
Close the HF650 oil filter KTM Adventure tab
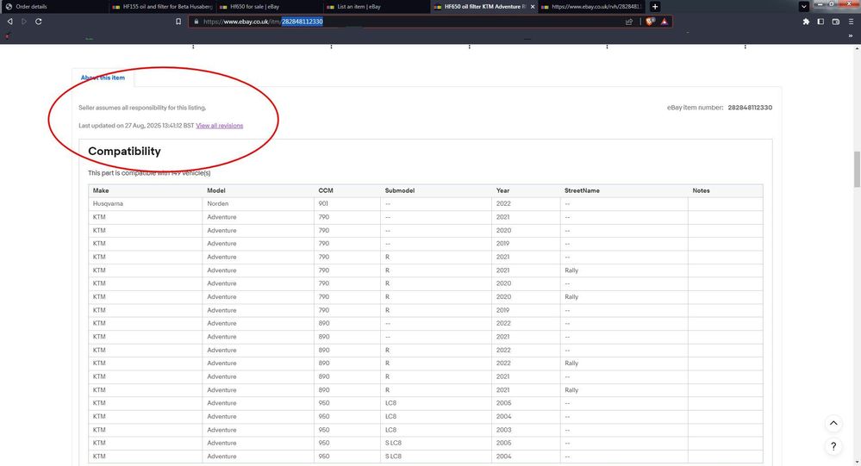pyautogui.click(x=532, y=7)
